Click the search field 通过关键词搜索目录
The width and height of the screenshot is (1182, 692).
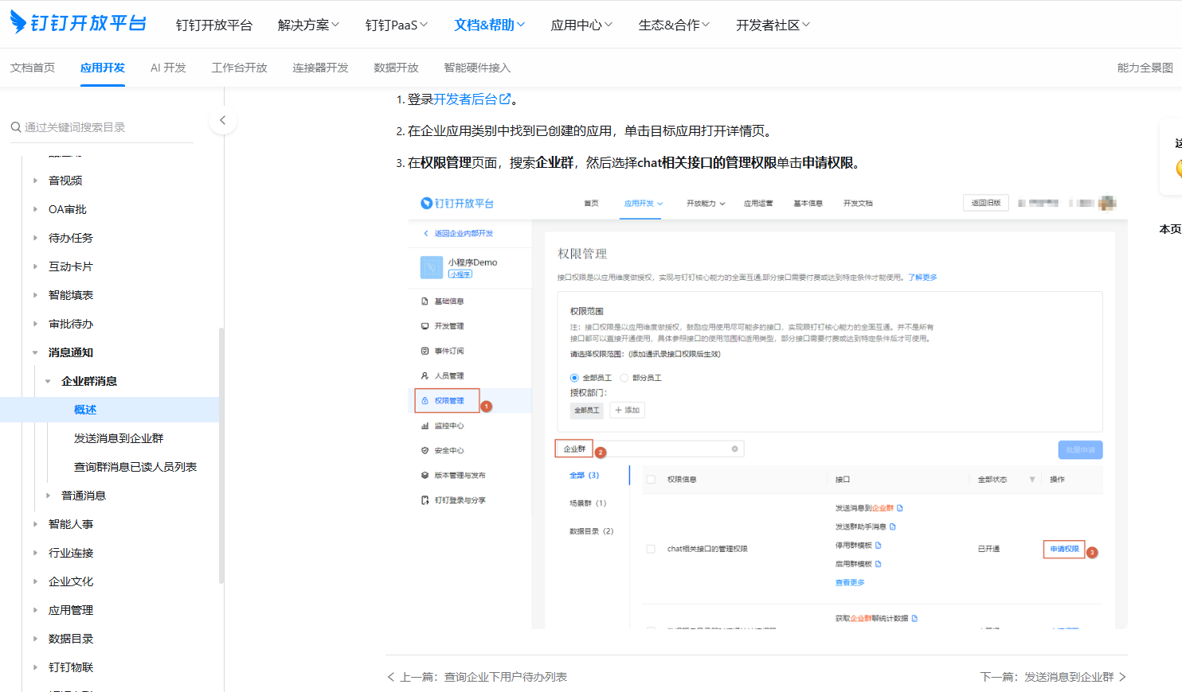[102, 127]
